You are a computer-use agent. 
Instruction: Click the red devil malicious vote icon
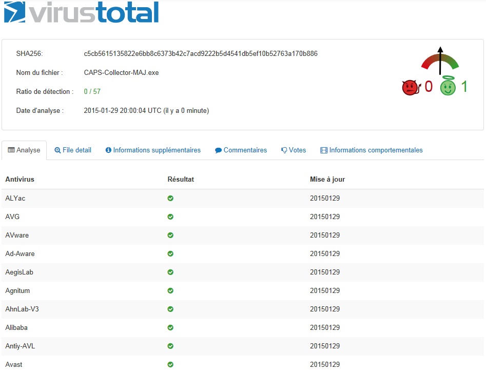click(410, 87)
